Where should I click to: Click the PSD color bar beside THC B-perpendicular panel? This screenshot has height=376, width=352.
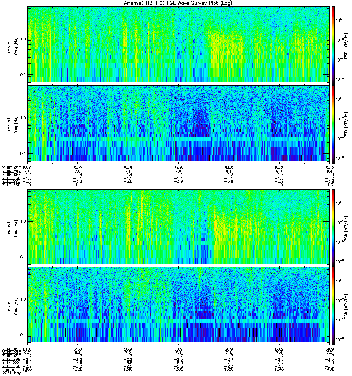333,228
